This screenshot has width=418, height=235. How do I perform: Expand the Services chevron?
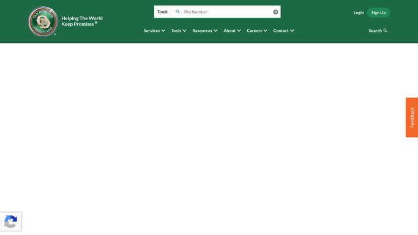(x=163, y=31)
